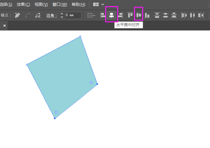Close the document tab with X
210x148 pixels.
(x=5, y=26)
